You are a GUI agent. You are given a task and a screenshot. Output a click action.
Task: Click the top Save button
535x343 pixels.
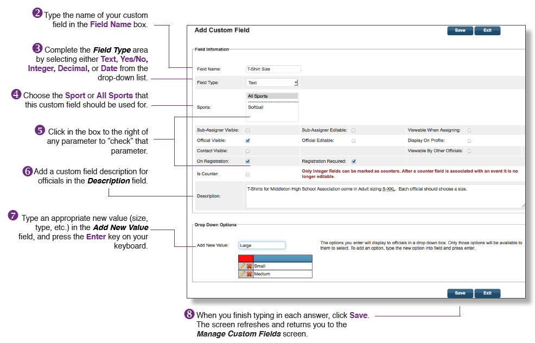click(460, 30)
